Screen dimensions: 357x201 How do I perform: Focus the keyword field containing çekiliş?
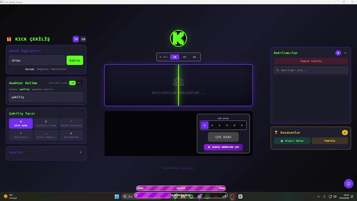pos(46,97)
